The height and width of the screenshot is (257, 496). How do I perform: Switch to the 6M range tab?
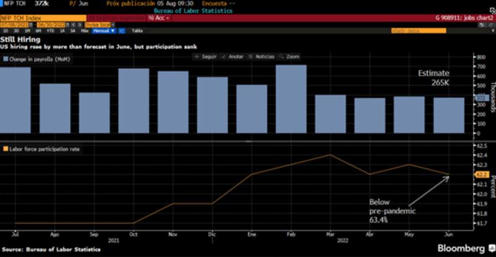(x=37, y=30)
